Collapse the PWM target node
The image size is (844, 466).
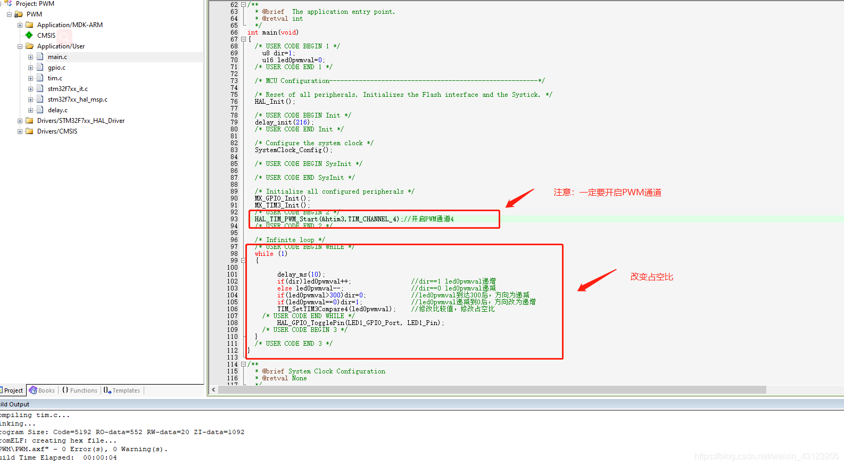click(9, 14)
